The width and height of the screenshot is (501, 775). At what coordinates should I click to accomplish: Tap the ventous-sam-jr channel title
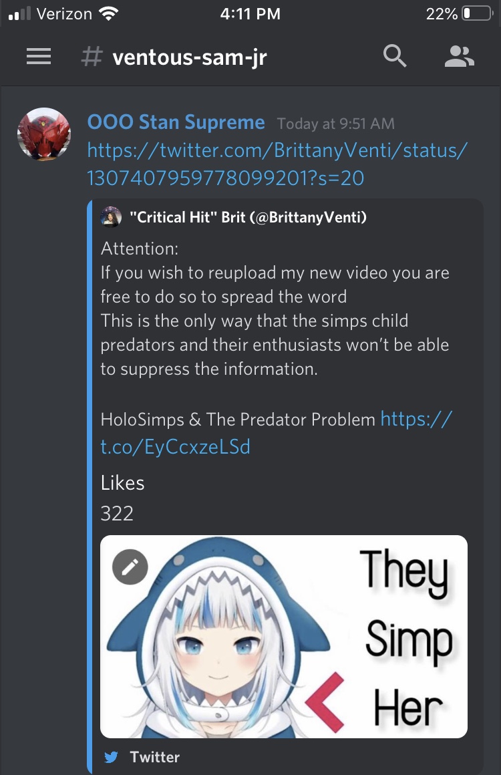point(190,57)
